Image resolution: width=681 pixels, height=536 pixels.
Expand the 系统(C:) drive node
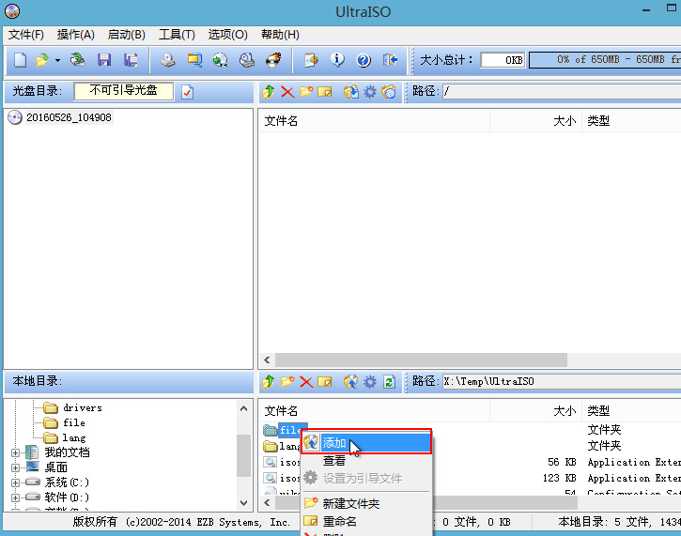tap(15, 482)
